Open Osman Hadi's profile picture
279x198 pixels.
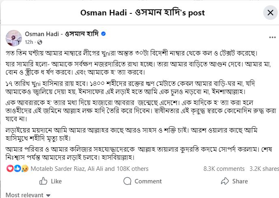(14, 37)
